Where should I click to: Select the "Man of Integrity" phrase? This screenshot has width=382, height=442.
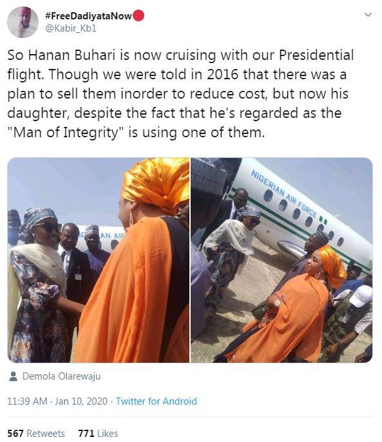click(66, 133)
